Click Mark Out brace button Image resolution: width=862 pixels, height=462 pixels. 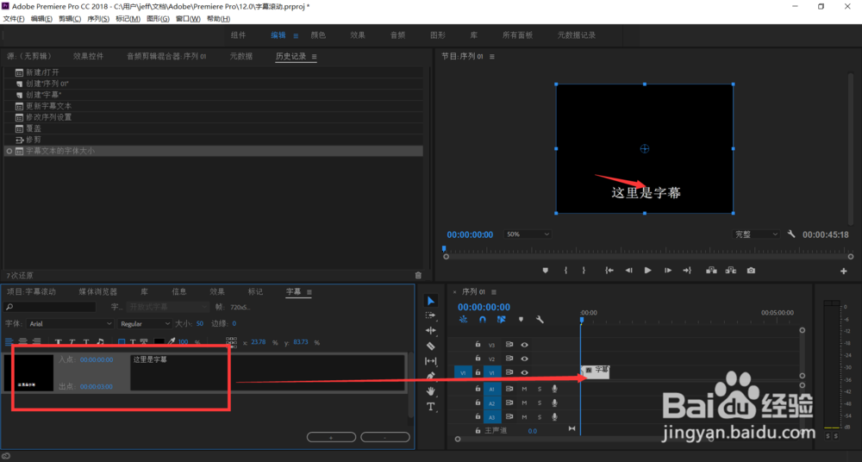point(584,271)
